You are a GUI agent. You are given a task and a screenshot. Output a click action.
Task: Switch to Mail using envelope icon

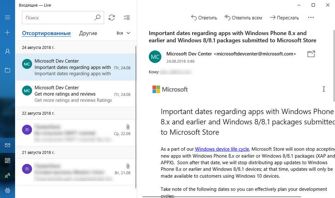pos(8,145)
